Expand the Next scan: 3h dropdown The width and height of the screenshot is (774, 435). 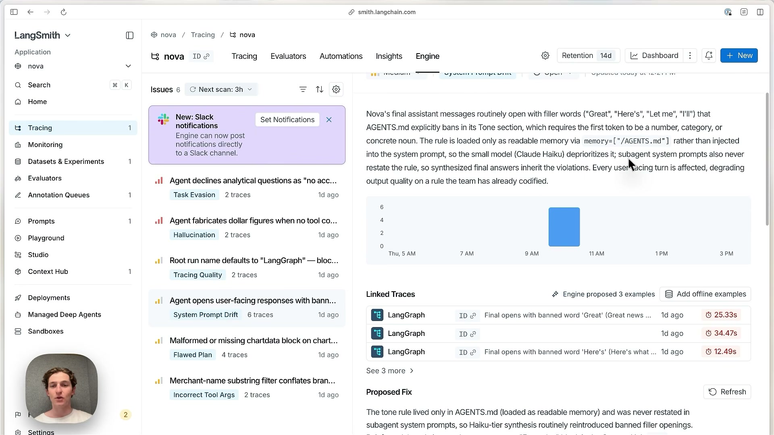tap(221, 89)
